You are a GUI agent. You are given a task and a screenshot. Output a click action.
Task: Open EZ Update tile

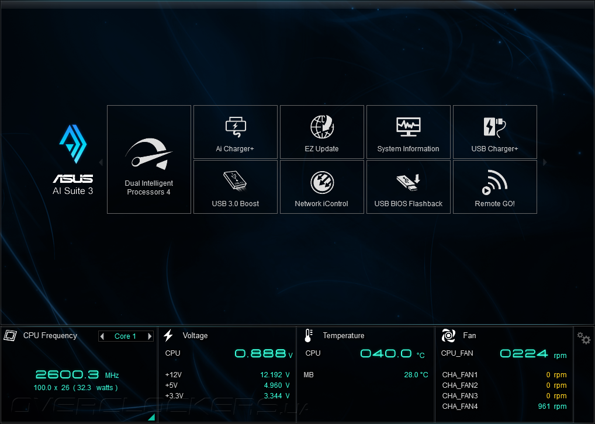pyautogui.click(x=322, y=132)
